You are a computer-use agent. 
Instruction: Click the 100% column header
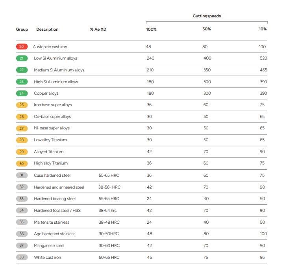(151, 30)
